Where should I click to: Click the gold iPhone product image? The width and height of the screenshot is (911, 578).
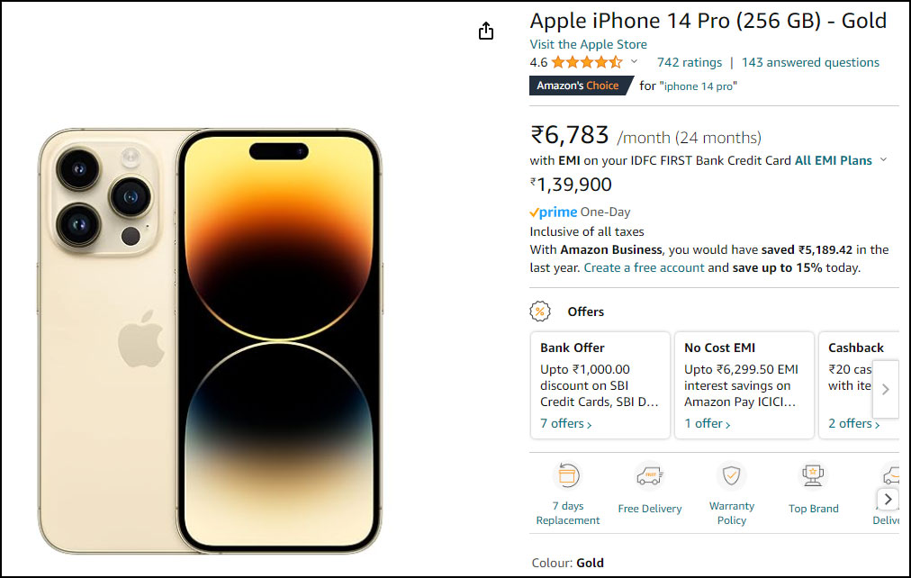pyautogui.click(x=211, y=340)
